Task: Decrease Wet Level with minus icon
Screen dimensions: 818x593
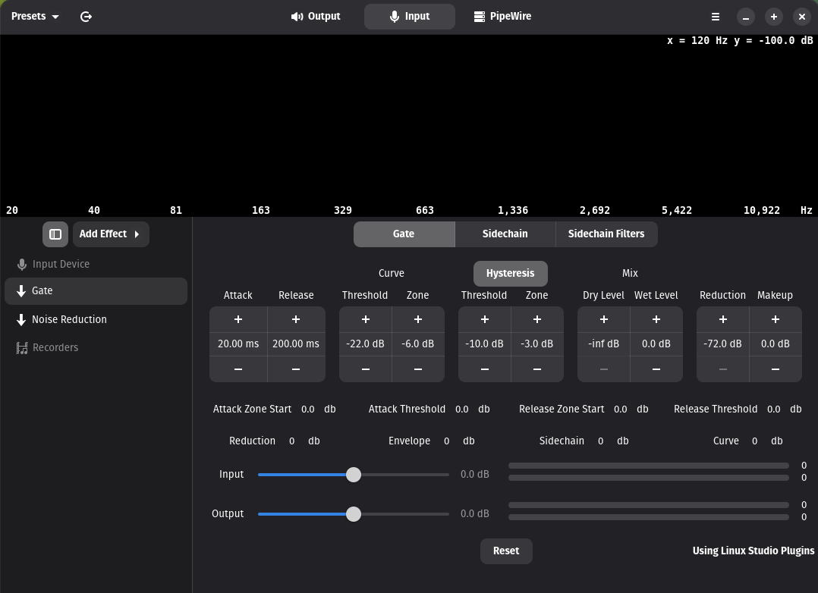Action: click(x=656, y=369)
